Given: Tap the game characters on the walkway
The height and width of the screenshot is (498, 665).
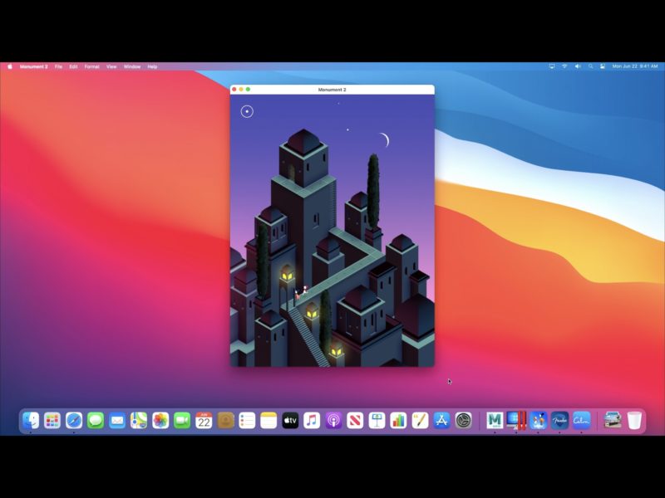Looking at the screenshot, I should click(301, 293).
